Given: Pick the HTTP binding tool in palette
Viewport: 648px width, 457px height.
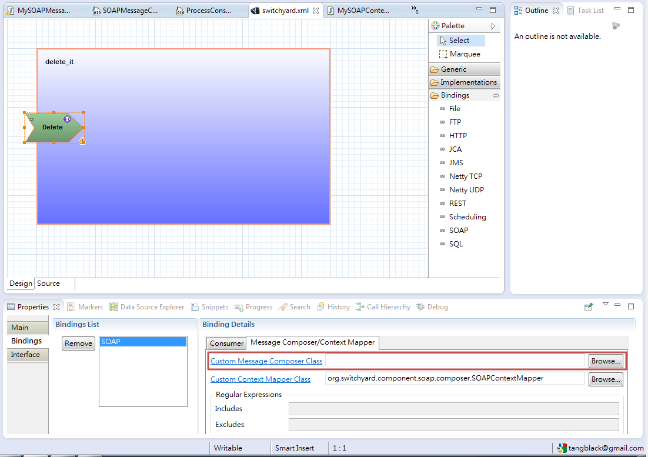Looking at the screenshot, I should click(453, 135).
